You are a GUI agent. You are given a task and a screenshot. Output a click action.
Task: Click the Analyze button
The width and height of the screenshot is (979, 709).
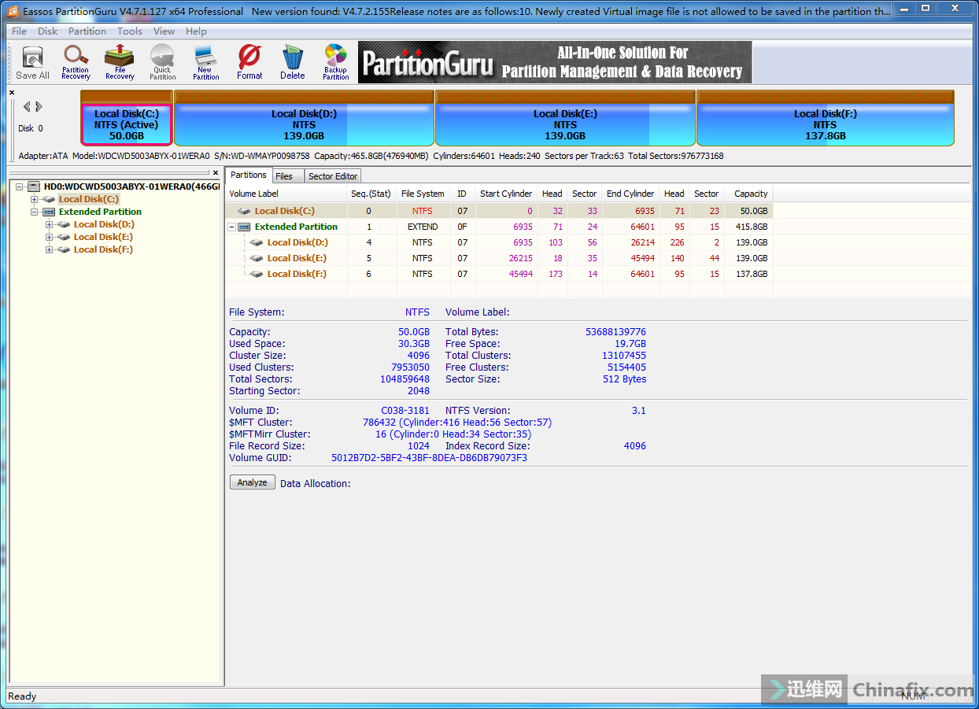coord(252,482)
